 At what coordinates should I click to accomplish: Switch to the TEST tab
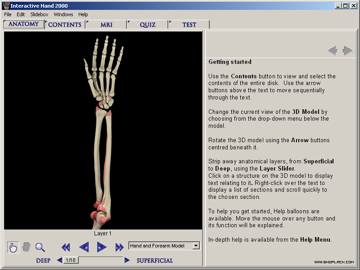(189, 25)
